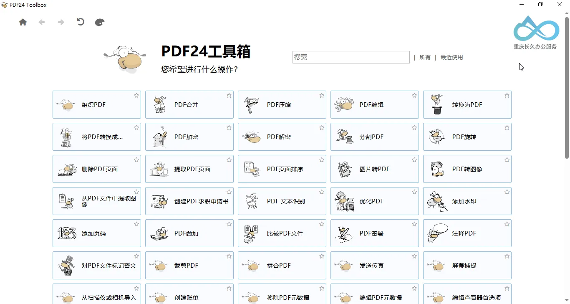Open the 屏幕捕捉 tool card

click(x=467, y=266)
